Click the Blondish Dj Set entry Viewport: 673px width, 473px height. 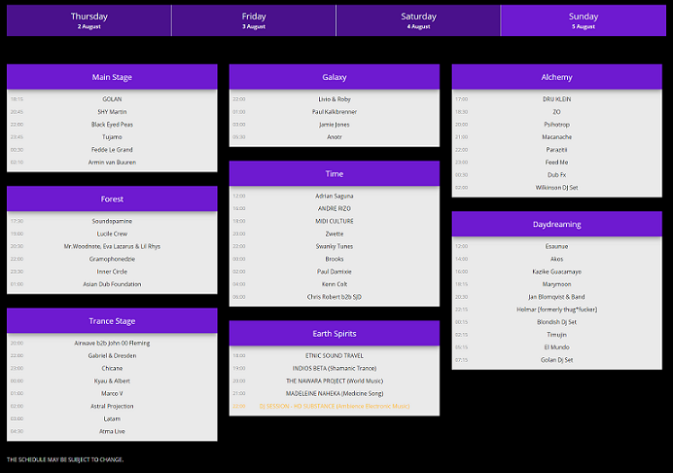click(x=556, y=322)
